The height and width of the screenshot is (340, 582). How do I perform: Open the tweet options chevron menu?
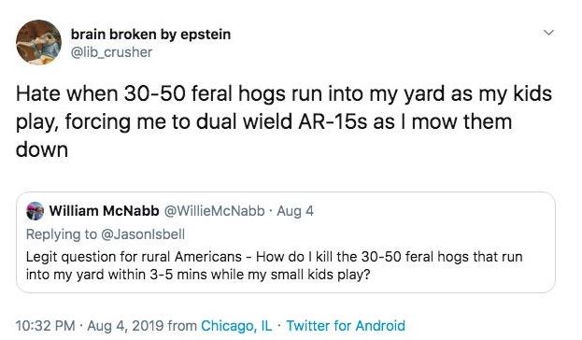tap(548, 33)
